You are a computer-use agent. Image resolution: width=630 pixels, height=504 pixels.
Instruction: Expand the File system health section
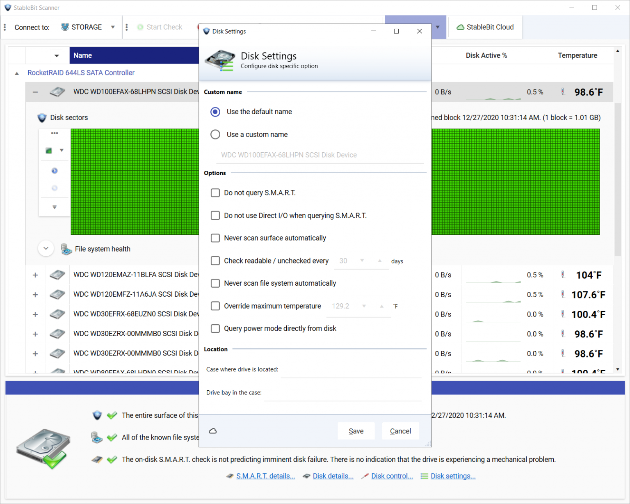coord(46,249)
